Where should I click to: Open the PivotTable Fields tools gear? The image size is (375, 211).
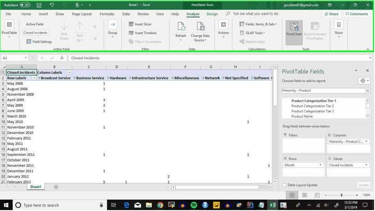click(364, 81)
